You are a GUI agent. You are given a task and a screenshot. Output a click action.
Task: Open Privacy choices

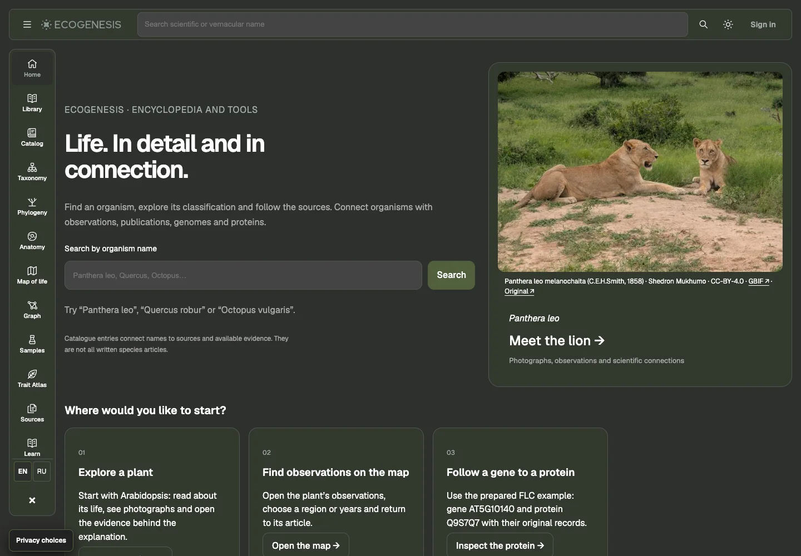[x=41, y=540]
